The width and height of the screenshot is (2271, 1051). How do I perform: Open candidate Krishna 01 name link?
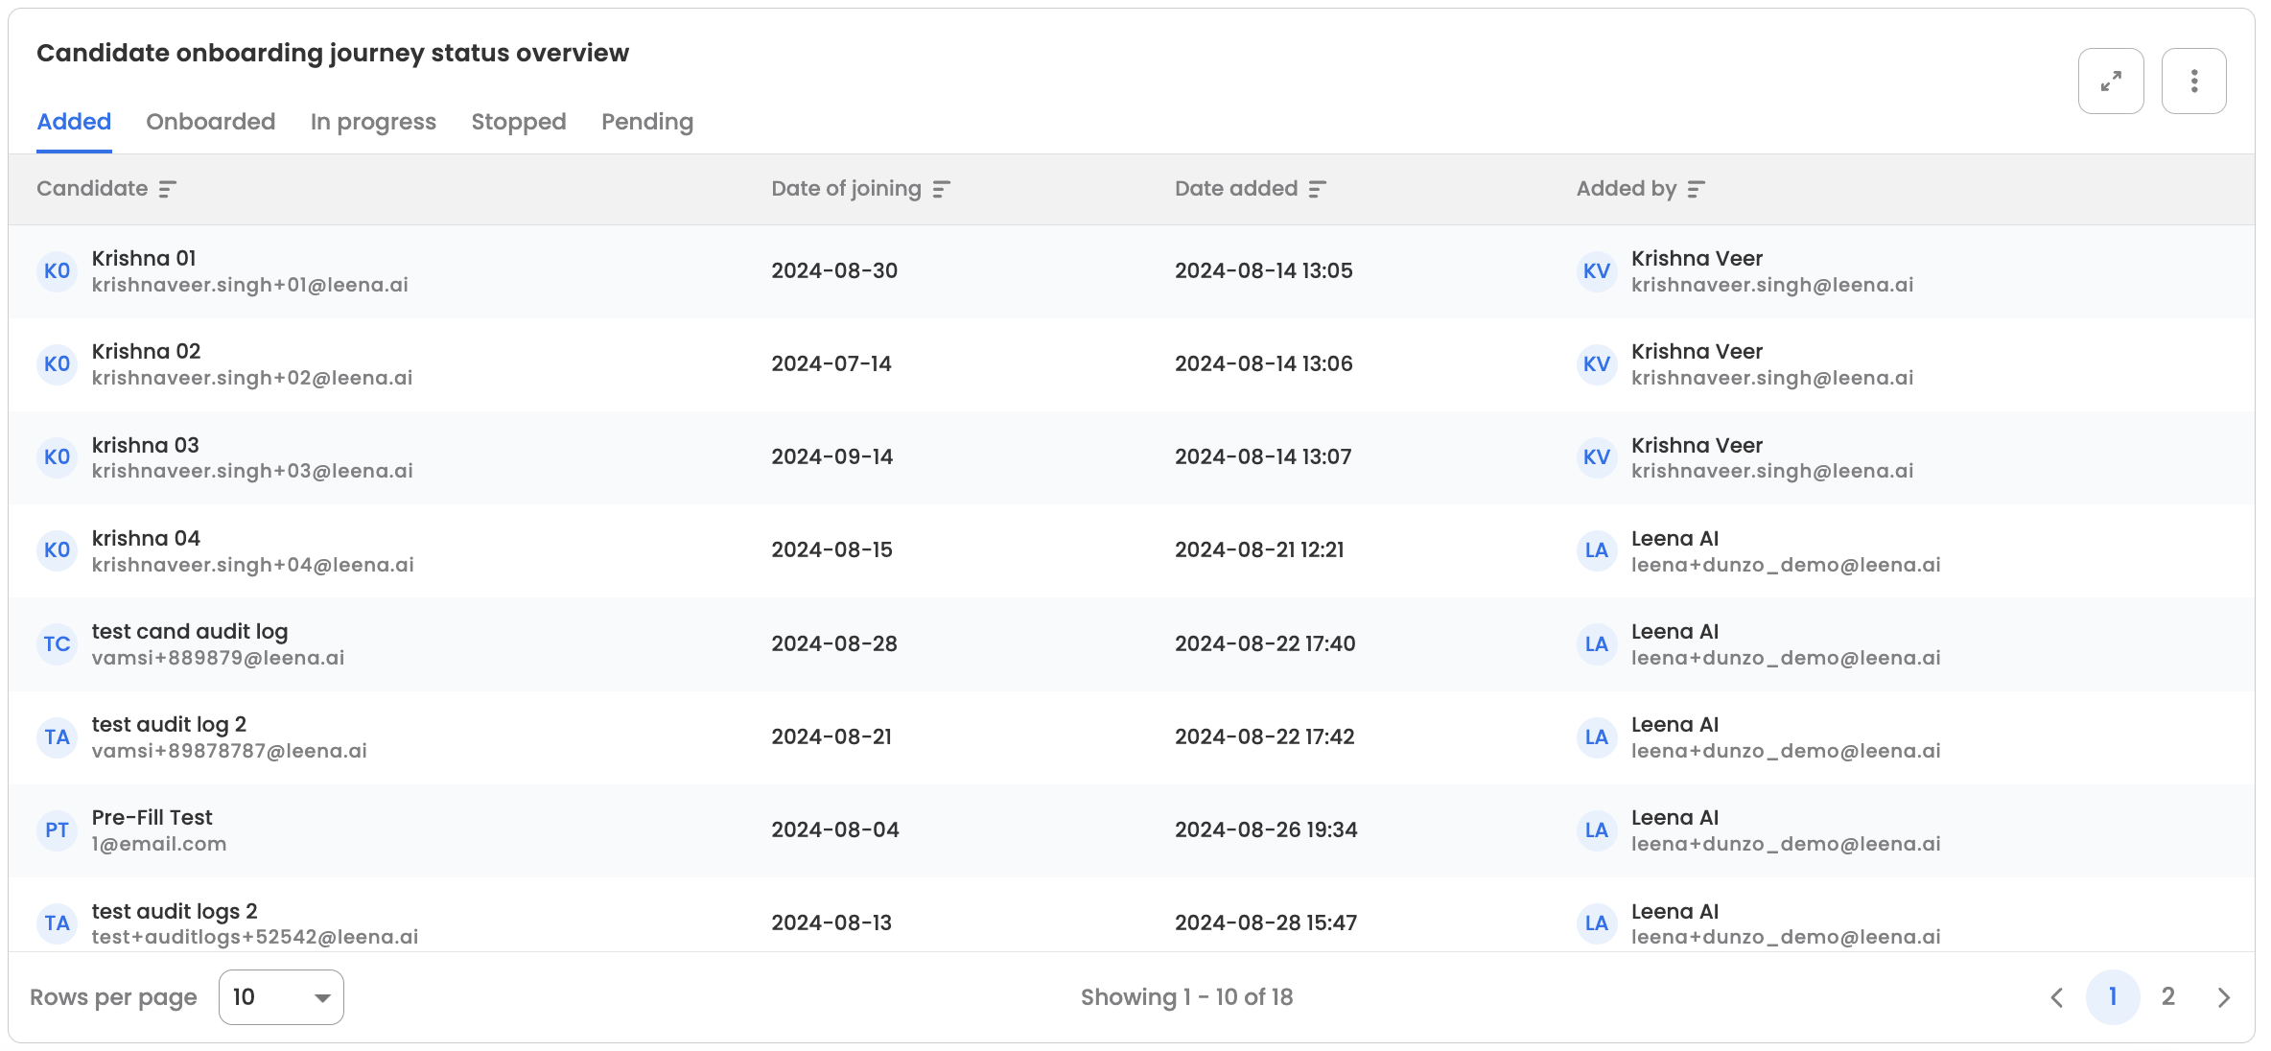tap(144, 259)
